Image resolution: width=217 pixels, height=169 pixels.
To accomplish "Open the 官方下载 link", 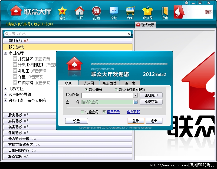I will [133, 112].
